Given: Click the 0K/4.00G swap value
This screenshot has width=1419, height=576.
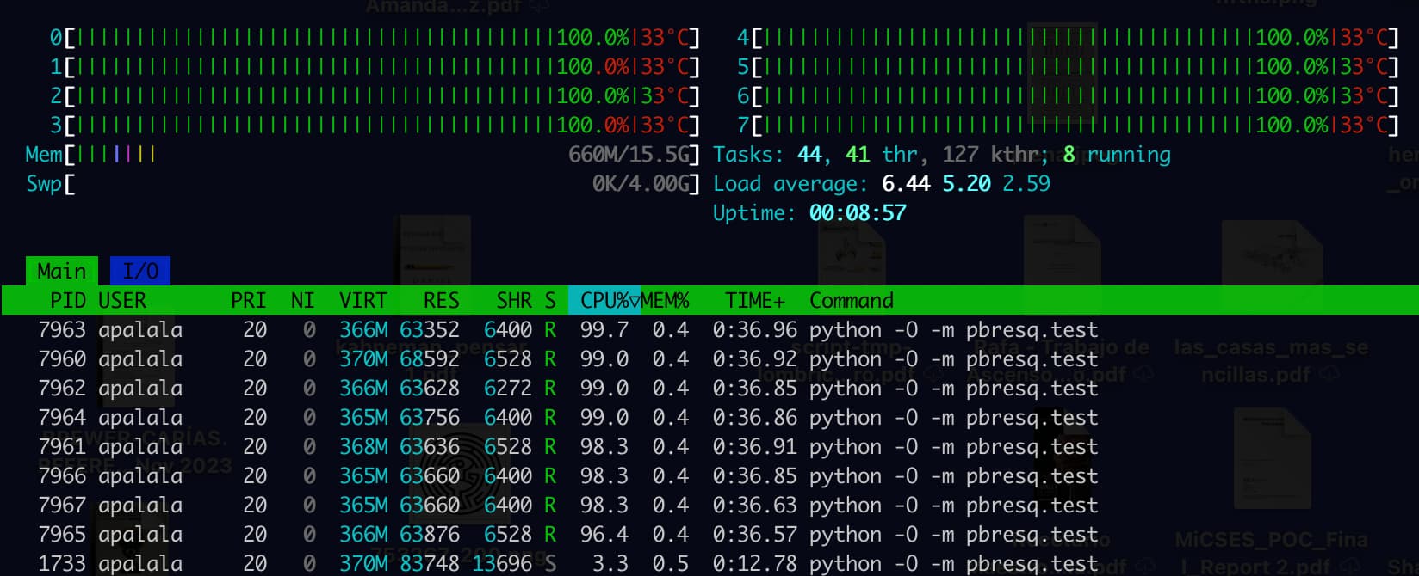Looking at the screenshot, I should point(641,184).
